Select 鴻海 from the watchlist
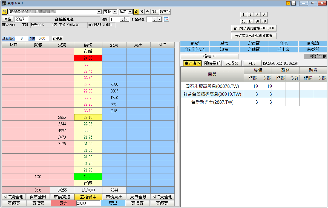328x208 pixels. 224,50
